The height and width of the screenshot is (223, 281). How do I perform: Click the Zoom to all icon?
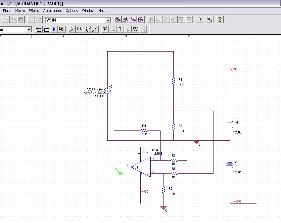141,19
